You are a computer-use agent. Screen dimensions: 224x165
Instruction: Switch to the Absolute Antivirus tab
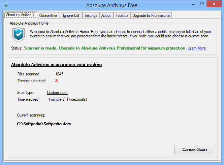click(x=20, y=15)
